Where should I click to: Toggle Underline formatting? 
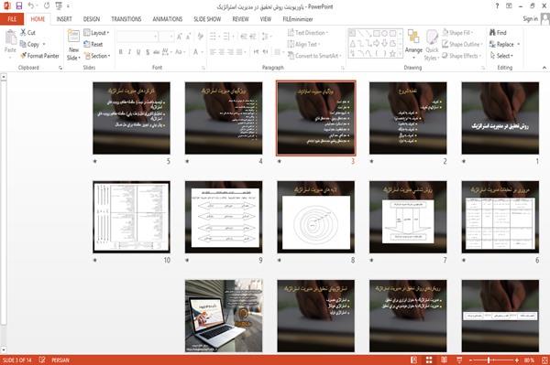[x=138, y=52]
